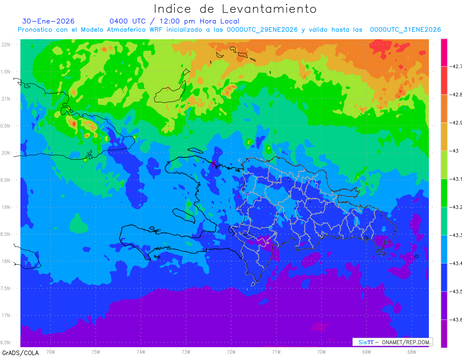Pick the amber swatch between -42.9 and -43
Viewport: 462px width, 357px height.
[444, 137]
